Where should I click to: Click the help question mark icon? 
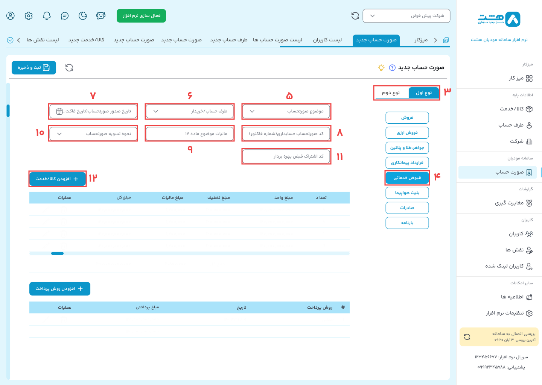(392, 68)
